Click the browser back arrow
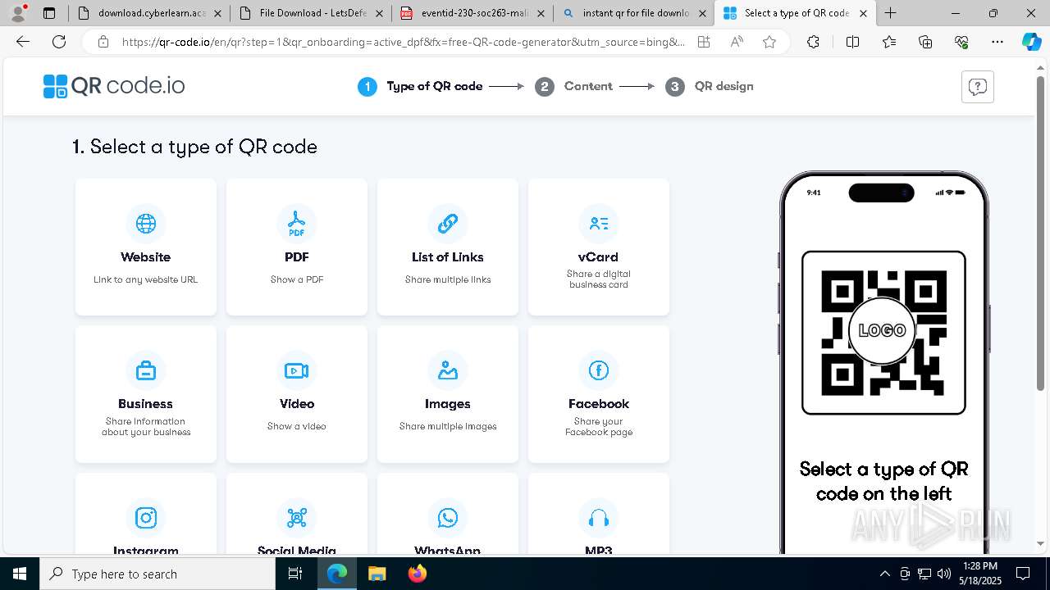Viewport: 1050px width, 590px height. coord(23,42)
